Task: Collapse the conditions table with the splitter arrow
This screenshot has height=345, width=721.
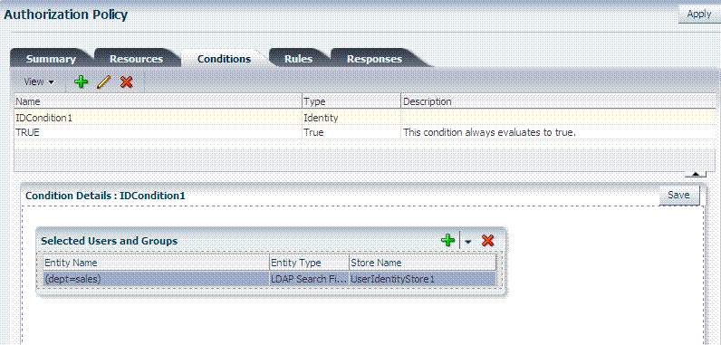Action: pyautogui.click(x=696, y=175)
